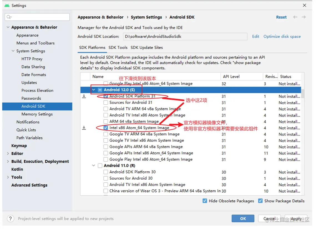Uncheck Intel x86 Atom_64 System Image for API 31

[x=106, y=128]
